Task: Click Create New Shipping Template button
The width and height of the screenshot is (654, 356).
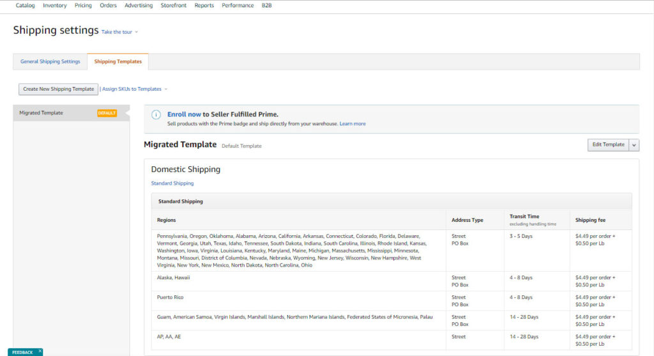Action: coord(59,89)
